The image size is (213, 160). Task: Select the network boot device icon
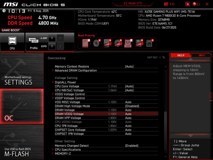[150, 43]
